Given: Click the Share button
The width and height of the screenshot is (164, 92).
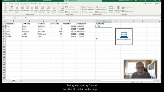Looking at the screenshot, I should tap(157, 4).
